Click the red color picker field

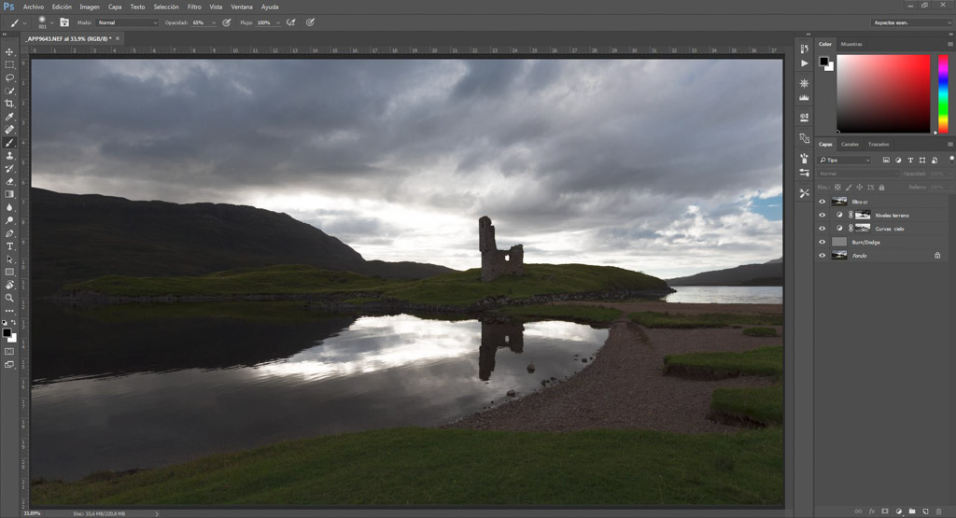tap(883, 92)
